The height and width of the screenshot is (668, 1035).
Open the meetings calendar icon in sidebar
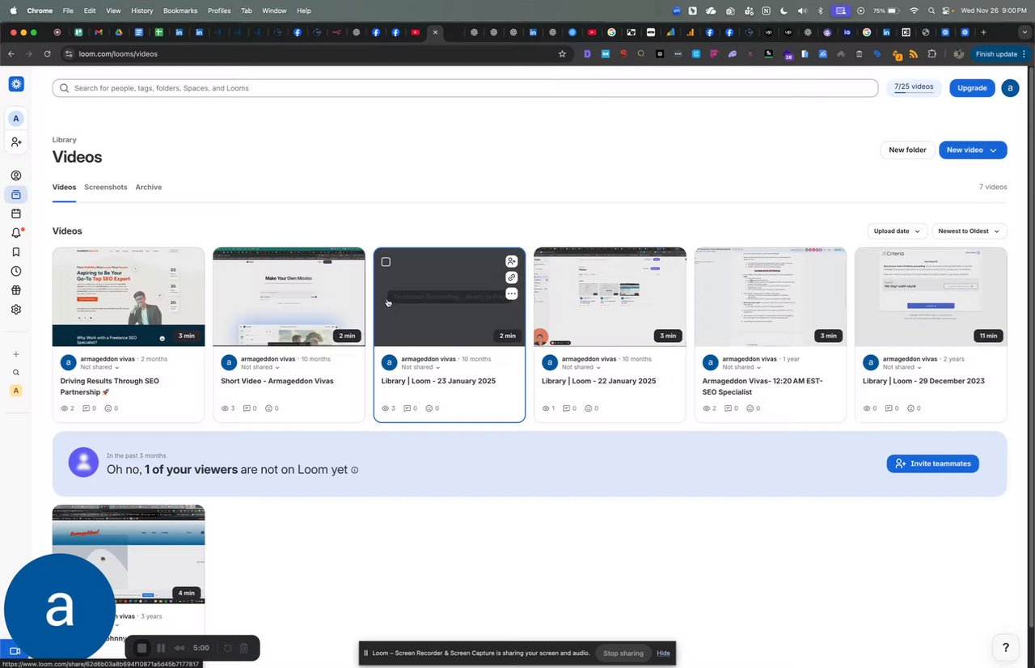16,214
